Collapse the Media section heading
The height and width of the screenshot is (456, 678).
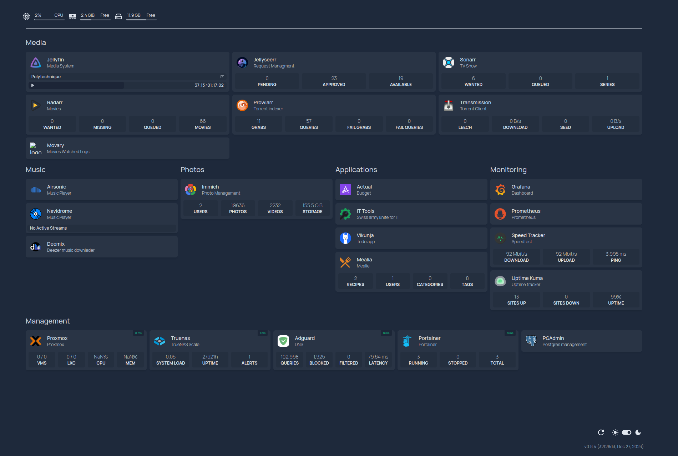36,42
